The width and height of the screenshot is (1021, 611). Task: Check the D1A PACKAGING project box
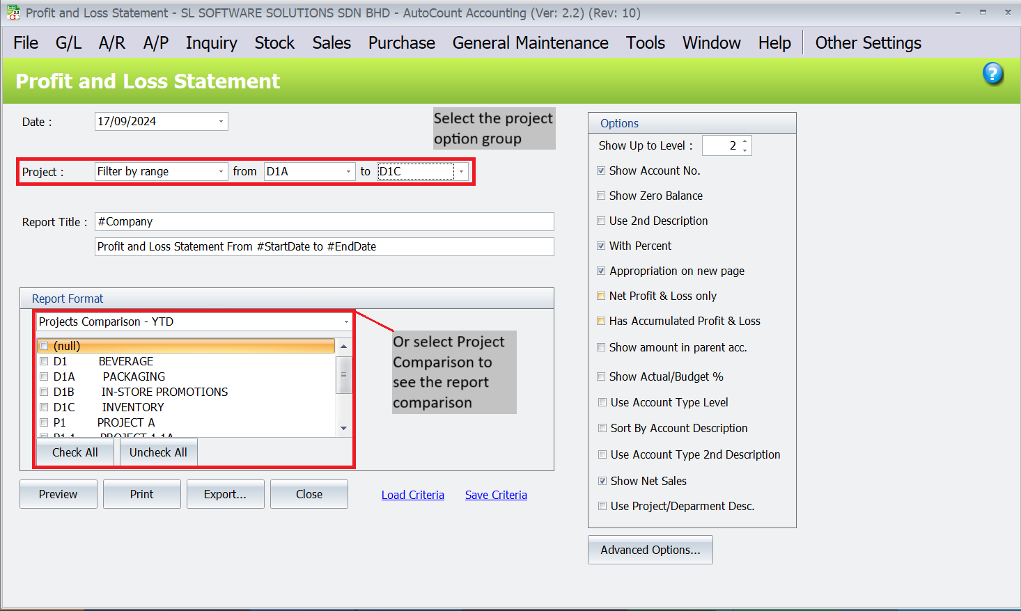pos(44,376)
